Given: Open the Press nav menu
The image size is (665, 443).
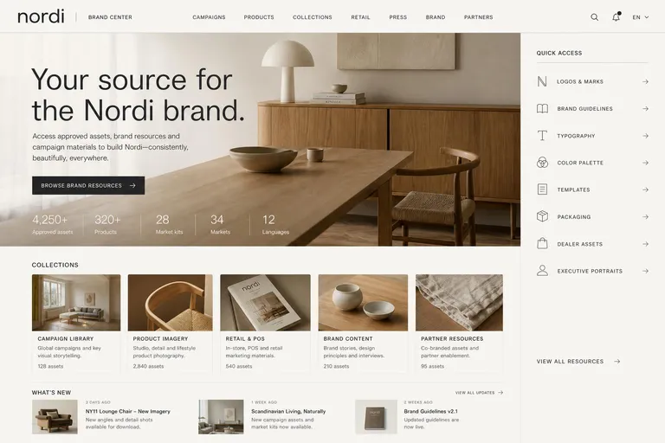Looking at the screenshot, I should point(397,17).
